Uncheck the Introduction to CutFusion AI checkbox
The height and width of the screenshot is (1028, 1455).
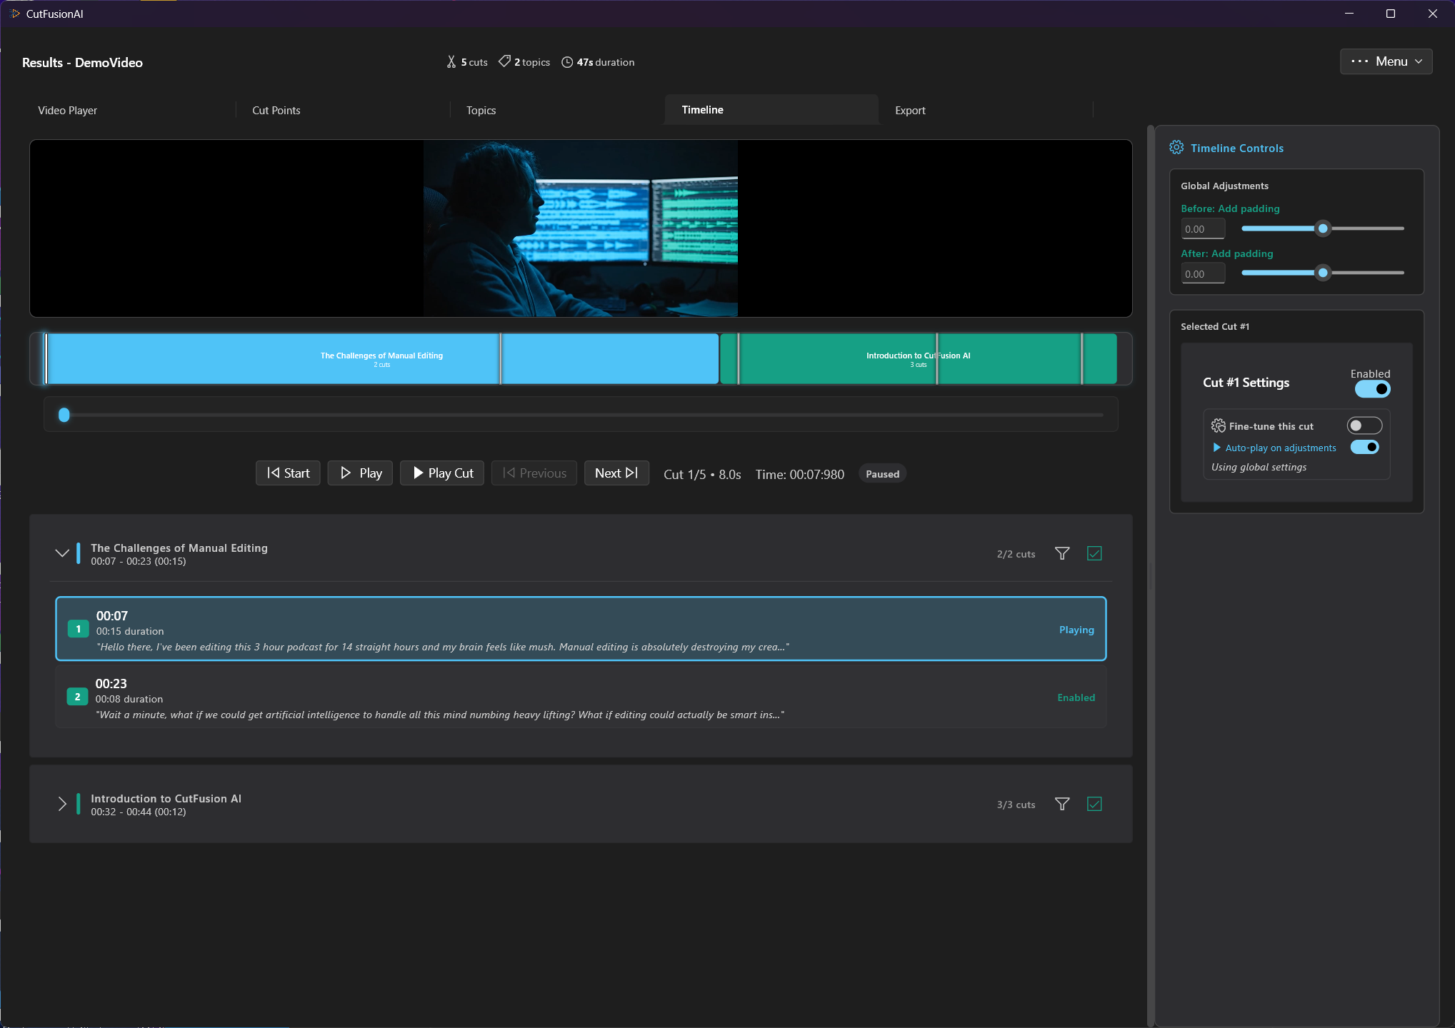click(1094, 804)
